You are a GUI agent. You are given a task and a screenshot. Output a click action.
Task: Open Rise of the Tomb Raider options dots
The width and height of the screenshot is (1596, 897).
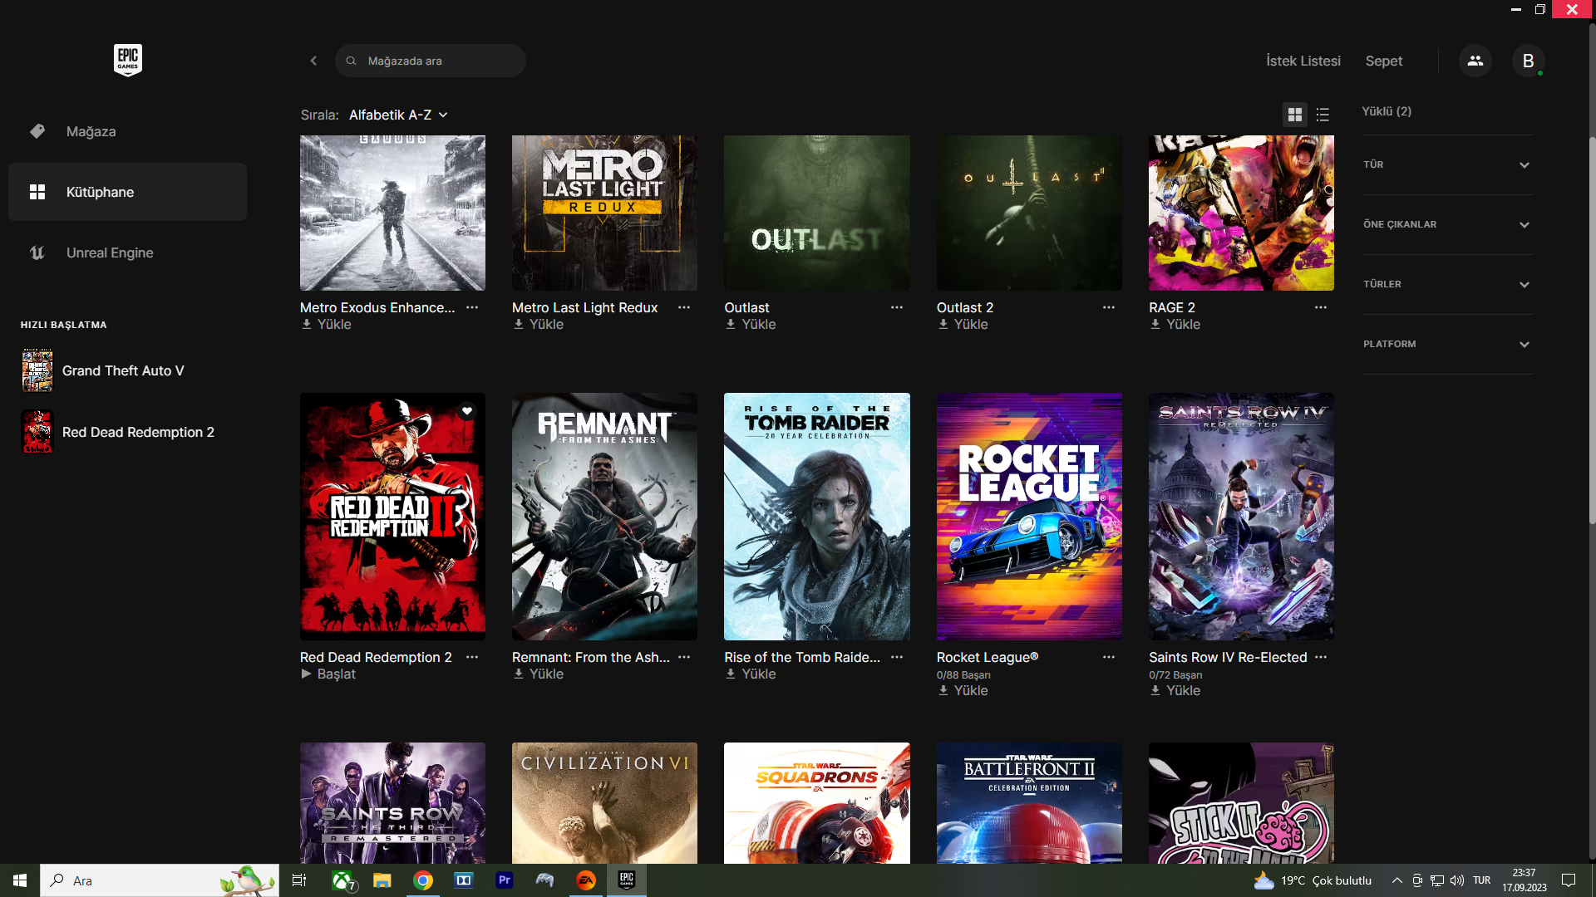click(897, 657)
